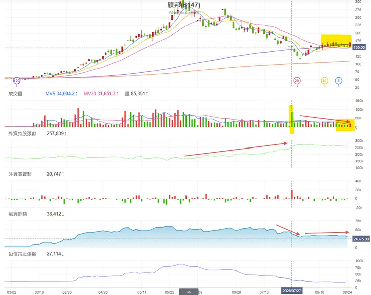Image resolution: width=371 pixels, height=295 pixels.
Task: Click the 150k label on the volume axis
Action: click(x=359, y=101)
